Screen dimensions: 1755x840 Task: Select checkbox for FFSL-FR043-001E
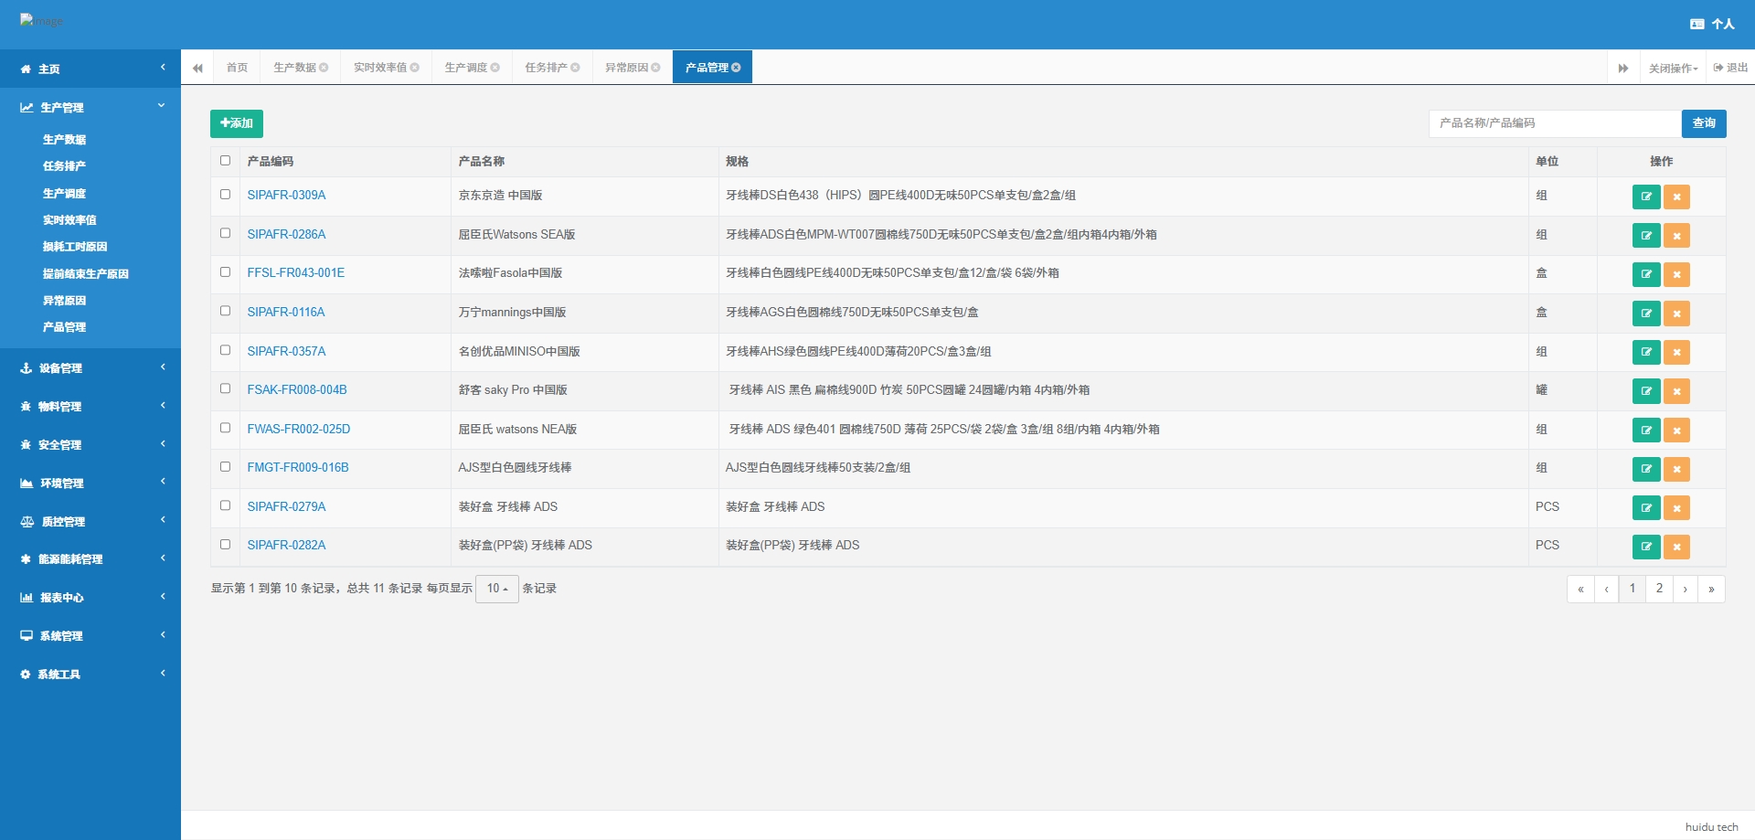225,272
